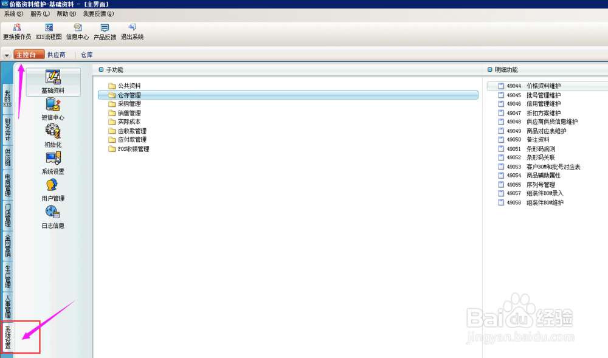
Task: Open the 系统(S) menu
Action: [13, 14]
